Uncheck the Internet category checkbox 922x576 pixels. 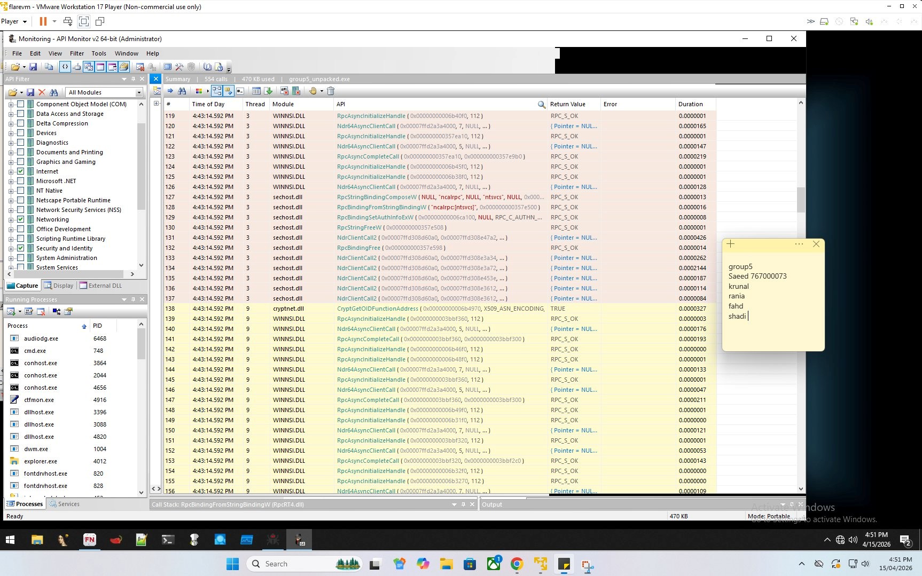[x=21, y=171]
